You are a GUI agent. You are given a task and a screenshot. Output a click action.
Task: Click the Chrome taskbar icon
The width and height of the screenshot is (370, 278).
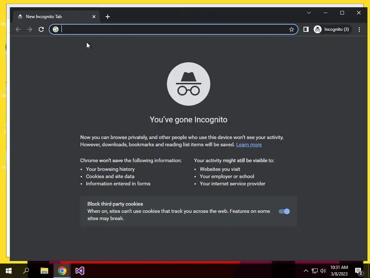point(62,271)
